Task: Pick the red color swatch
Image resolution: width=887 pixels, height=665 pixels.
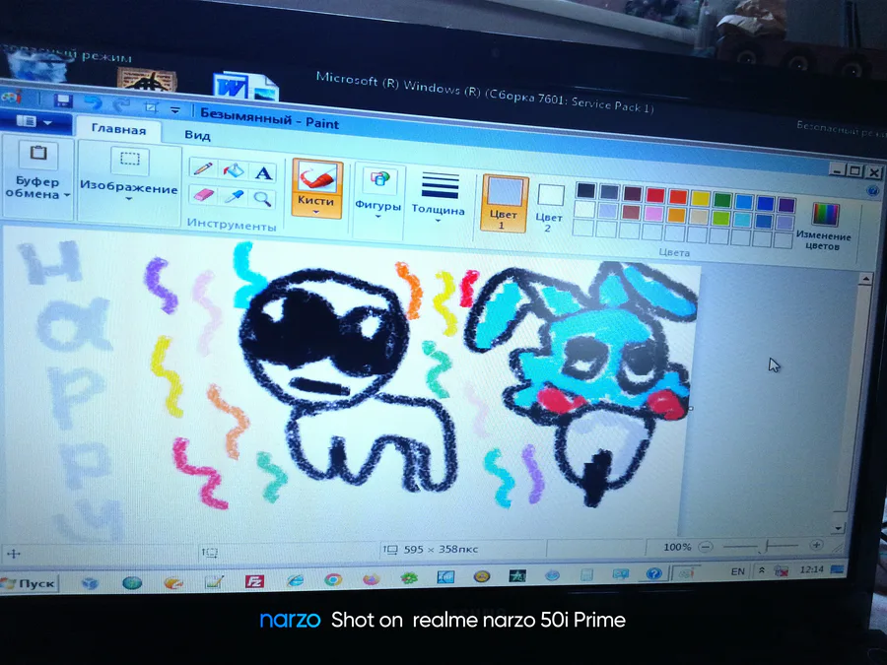Action: tap(654, 195)
